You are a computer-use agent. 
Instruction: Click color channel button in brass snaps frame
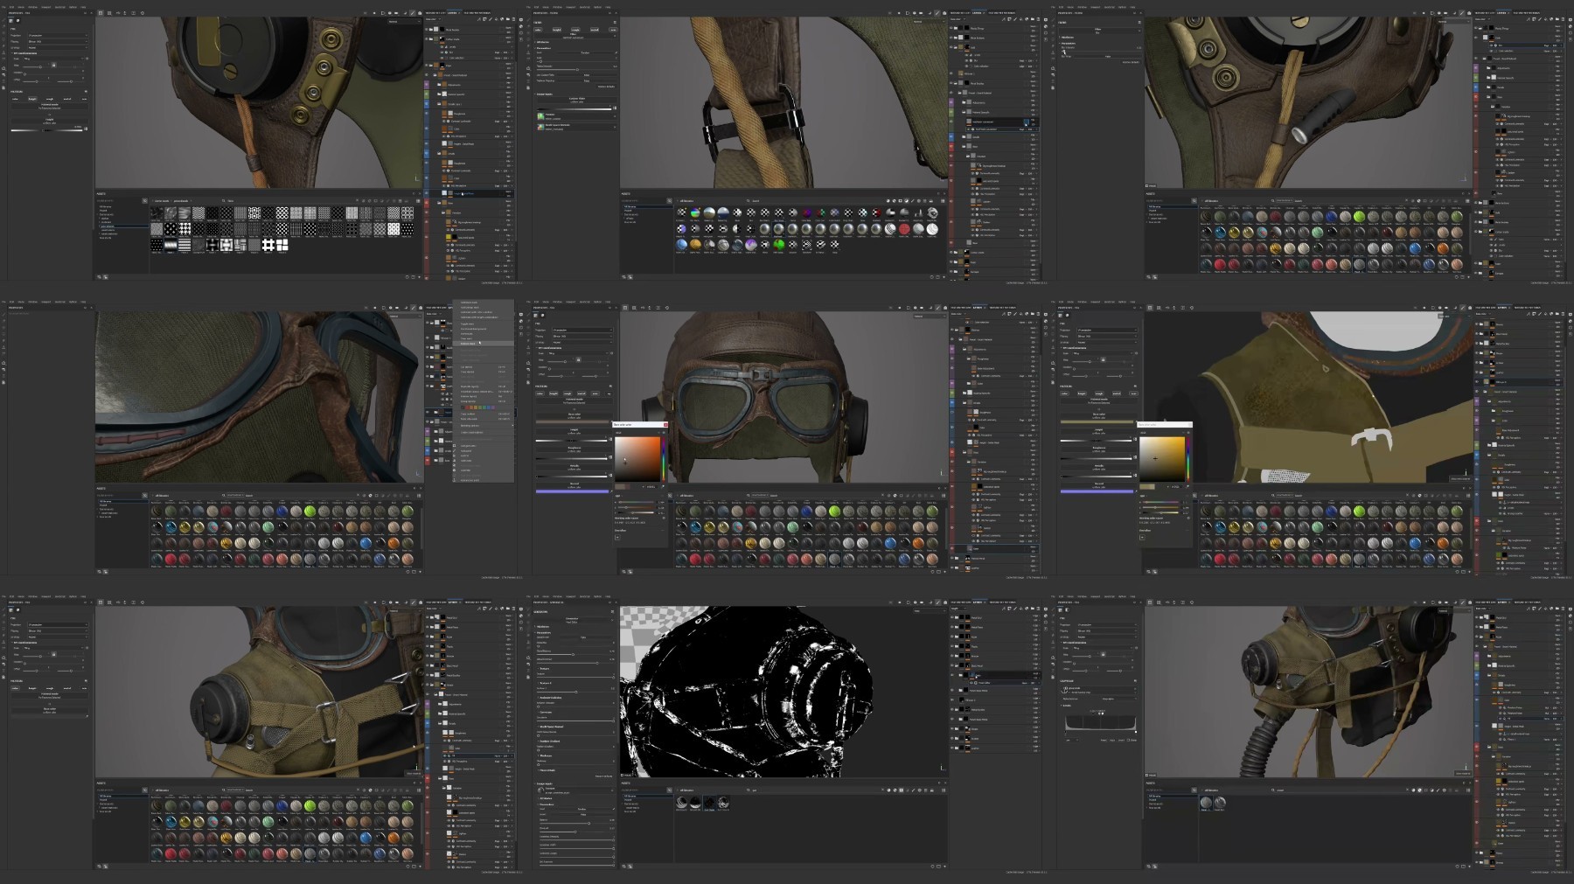[x=16, y=99]
